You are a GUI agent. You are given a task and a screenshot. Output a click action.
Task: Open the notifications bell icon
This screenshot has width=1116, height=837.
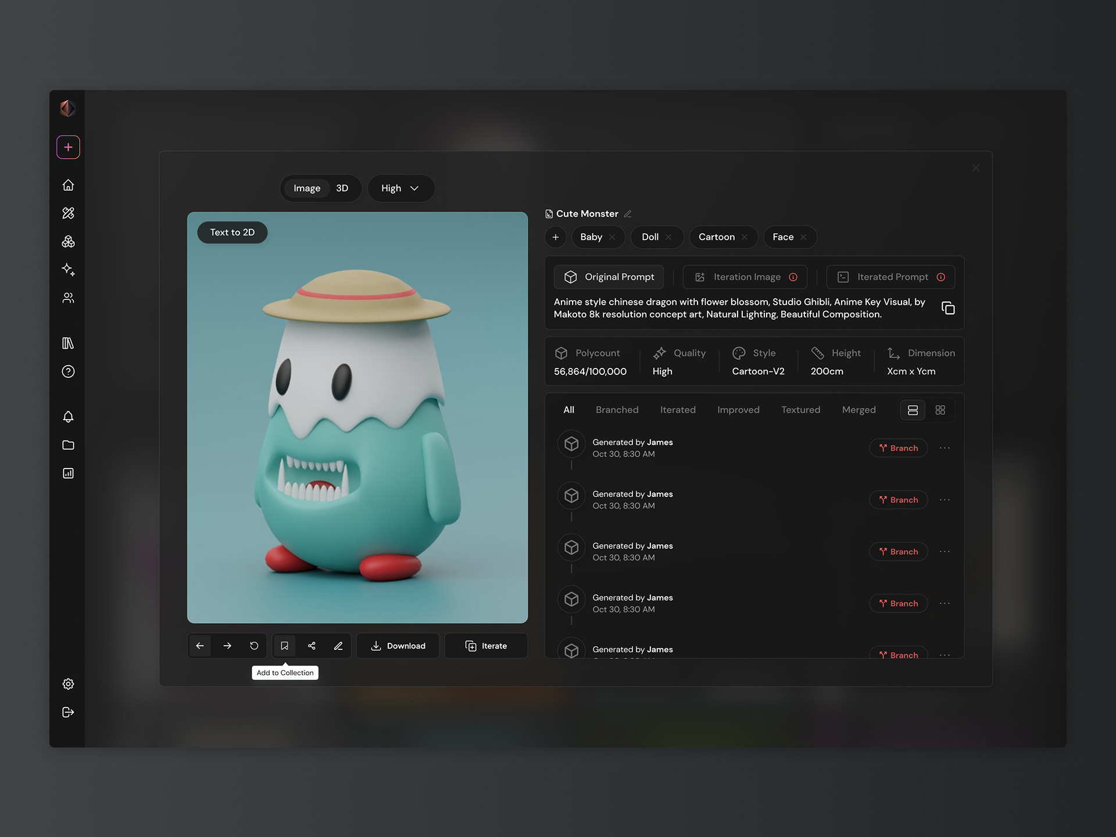point(68,417)
